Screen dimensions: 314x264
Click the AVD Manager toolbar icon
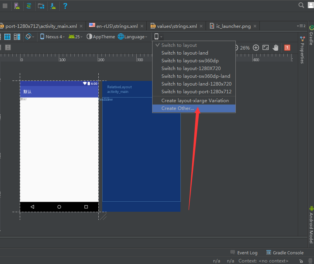click(x=17, y=6)
